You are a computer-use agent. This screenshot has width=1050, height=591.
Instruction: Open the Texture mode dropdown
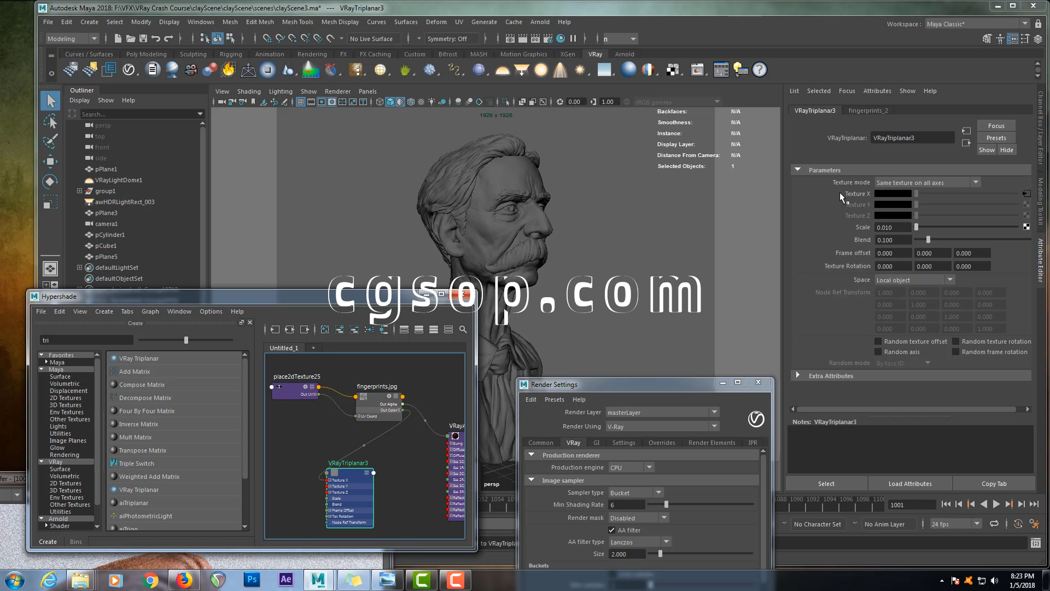pyautogui.click(x=926, y=183)
